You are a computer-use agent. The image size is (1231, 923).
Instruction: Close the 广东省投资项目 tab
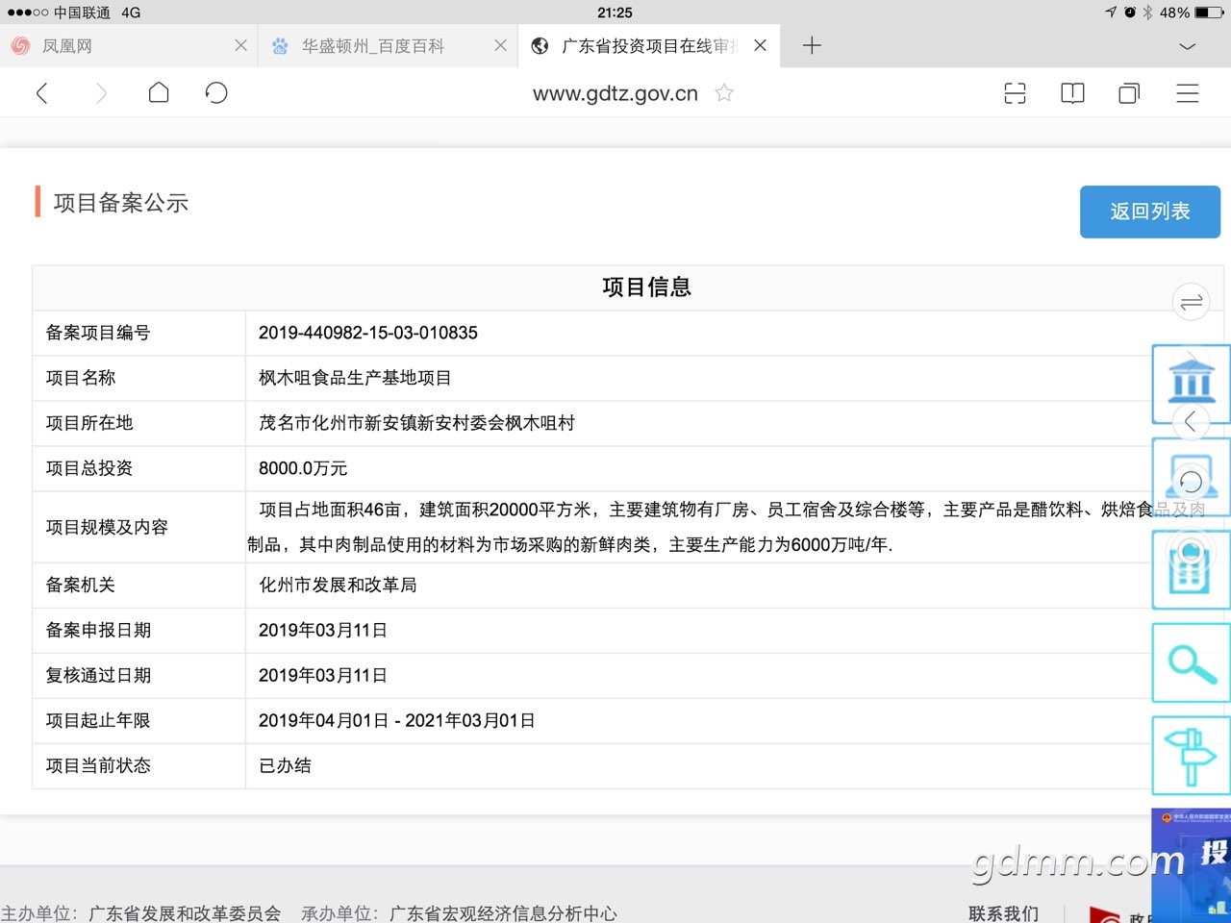pyautogui.click(x=760, y=46)
